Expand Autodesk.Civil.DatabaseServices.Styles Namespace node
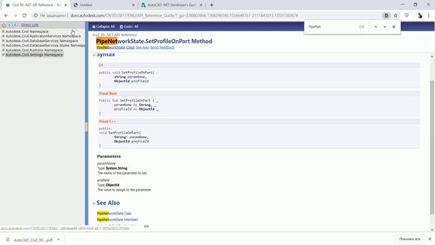The width and height of the screenshot is (435, 245). pos(3,46)
